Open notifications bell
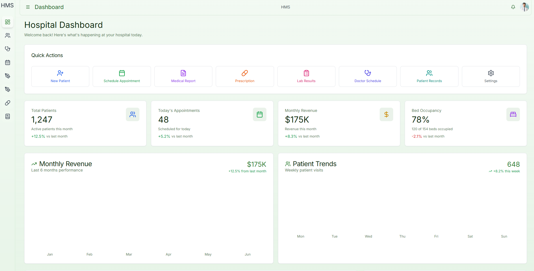 [x=513, y=7]
